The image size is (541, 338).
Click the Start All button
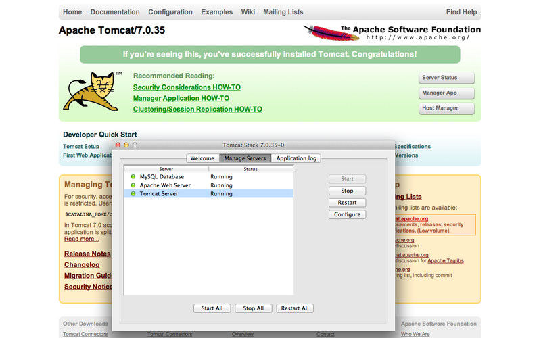[212, 308]
